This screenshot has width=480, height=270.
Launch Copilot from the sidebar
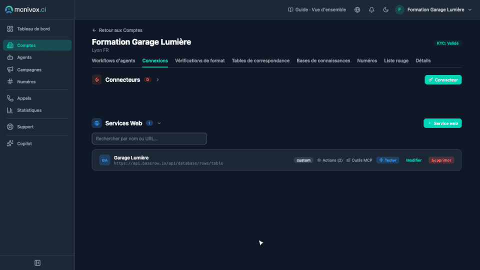[x=37, y=143]
